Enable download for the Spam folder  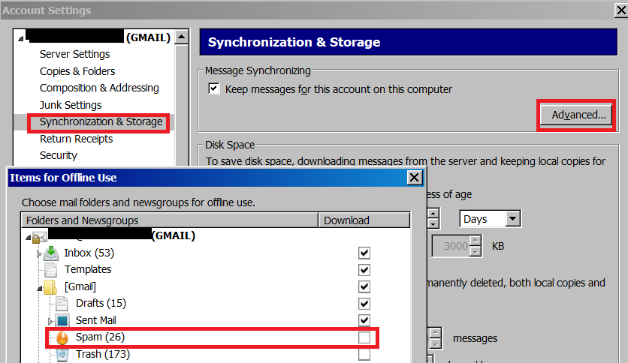(364, 338)
